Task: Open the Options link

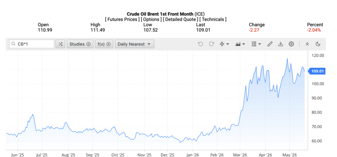Action: tap(151, 19)
